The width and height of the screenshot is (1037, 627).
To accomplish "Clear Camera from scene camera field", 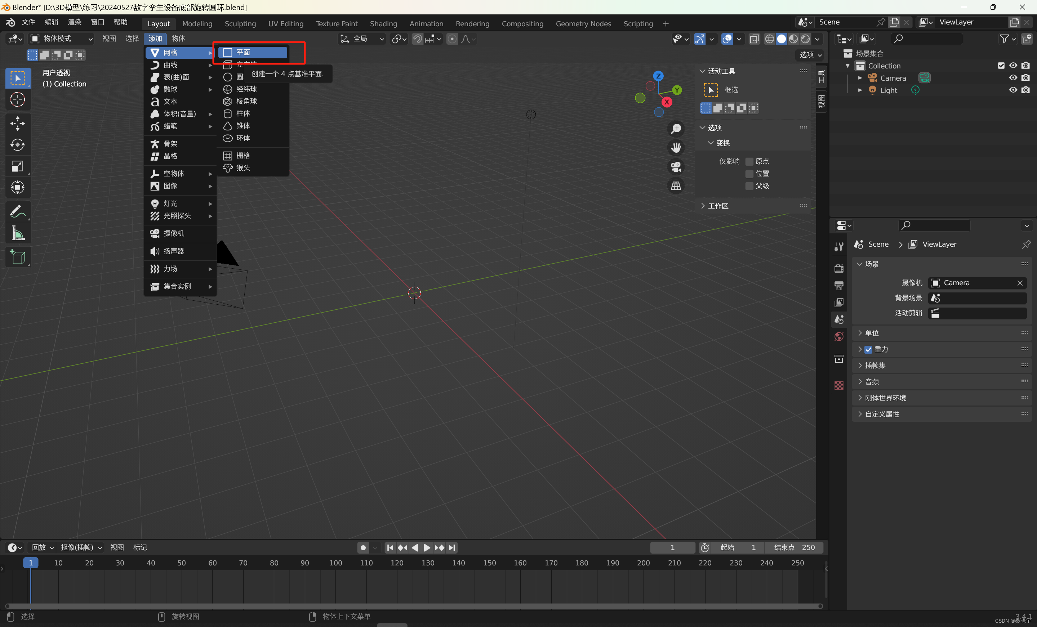I will tap(1020, 283).
